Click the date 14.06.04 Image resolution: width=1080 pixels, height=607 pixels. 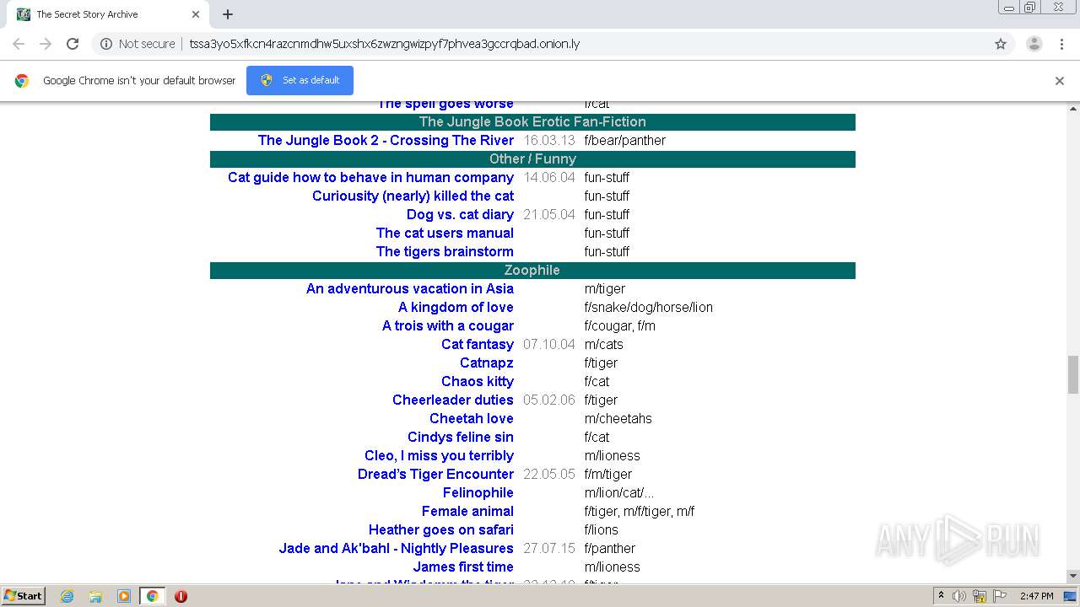(549, 177)
